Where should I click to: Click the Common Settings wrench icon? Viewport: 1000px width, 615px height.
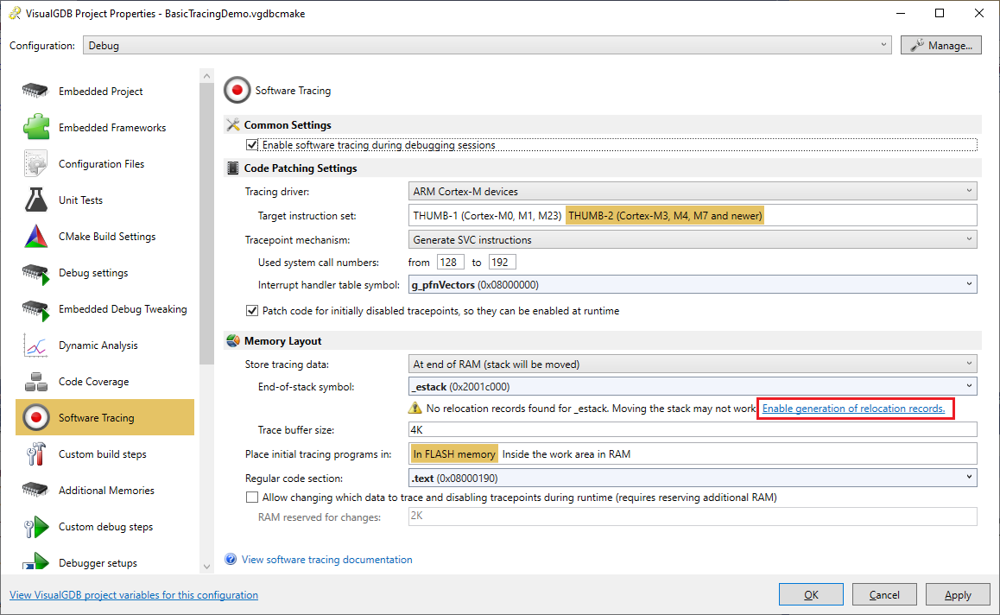coord(233,124)
